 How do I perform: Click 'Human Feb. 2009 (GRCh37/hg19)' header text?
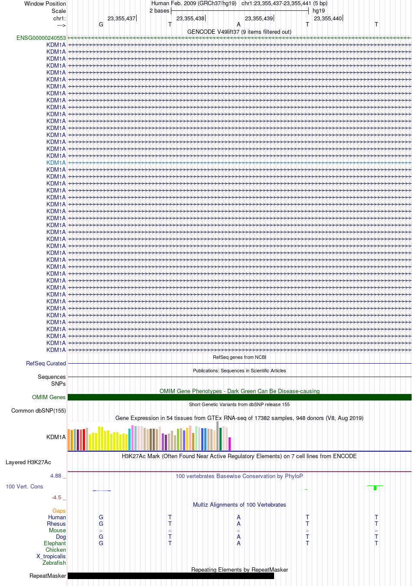coord(194,3)
